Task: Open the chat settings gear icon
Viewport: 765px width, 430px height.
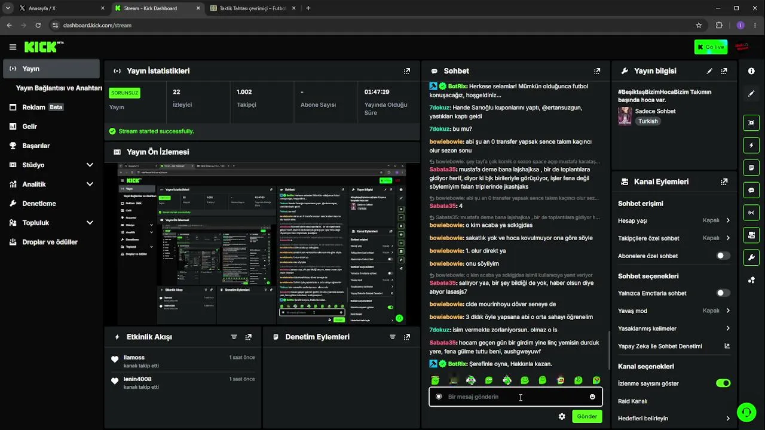Action: [x=562, y=416]
